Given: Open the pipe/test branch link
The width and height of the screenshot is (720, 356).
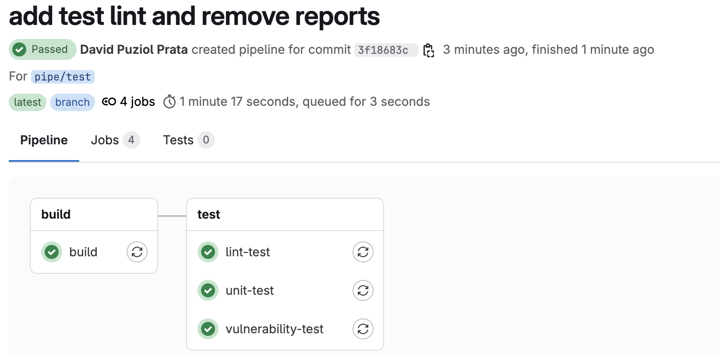Looking at the screenshot, I should point(63,77).
